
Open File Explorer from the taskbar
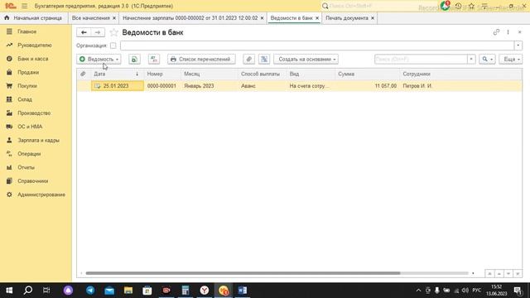pos(128,291)
